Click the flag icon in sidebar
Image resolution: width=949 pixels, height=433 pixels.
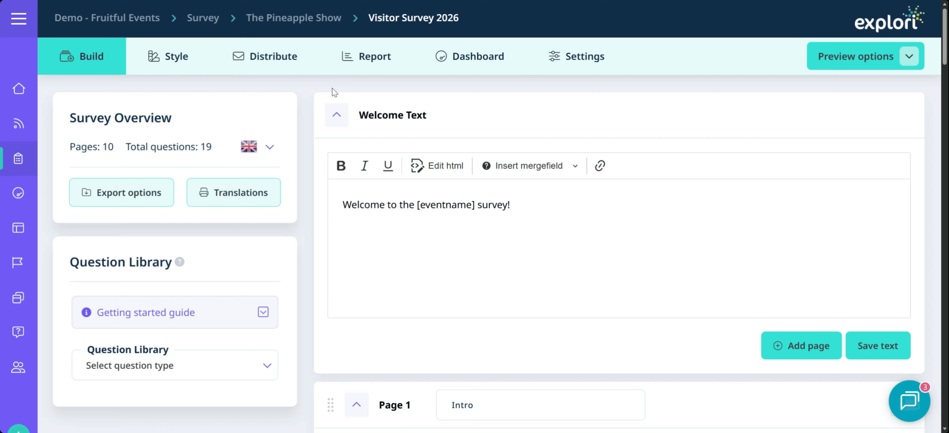click(x=18, y=263)
